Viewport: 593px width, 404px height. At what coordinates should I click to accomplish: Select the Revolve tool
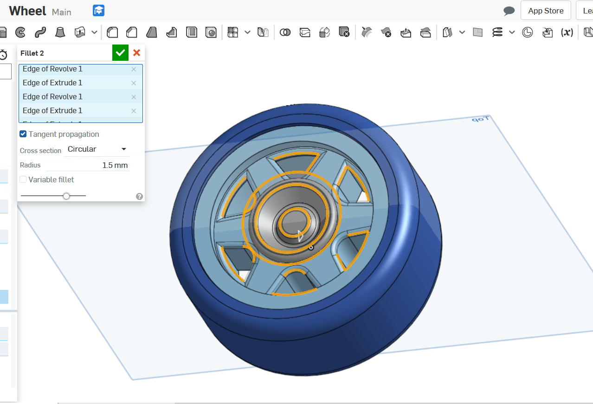pyautogui.click(x=20, y=32)
